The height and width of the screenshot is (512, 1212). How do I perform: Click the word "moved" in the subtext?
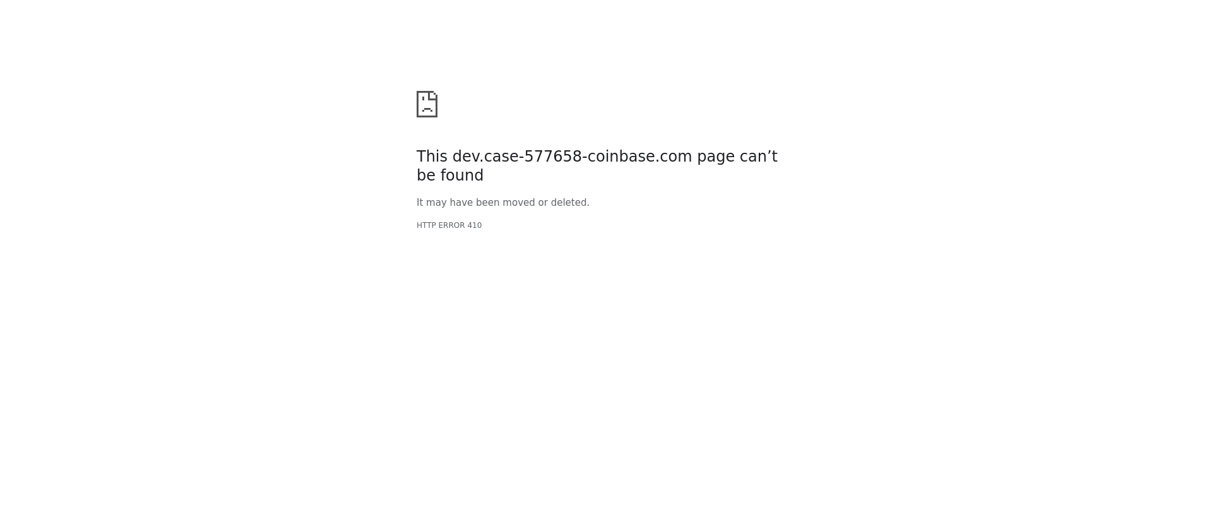pyautogui.click(x=518, y=203)
